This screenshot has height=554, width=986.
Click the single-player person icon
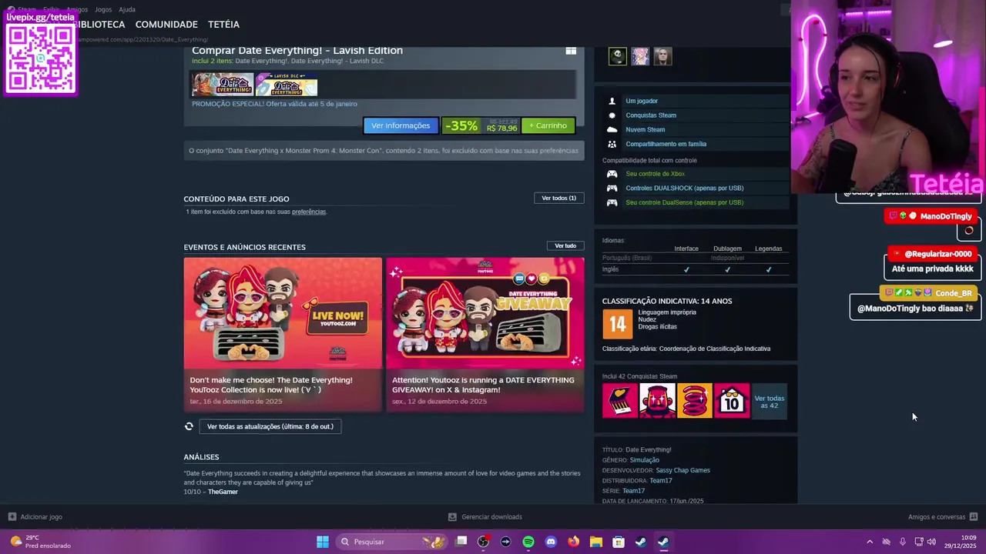coord(612,101)
